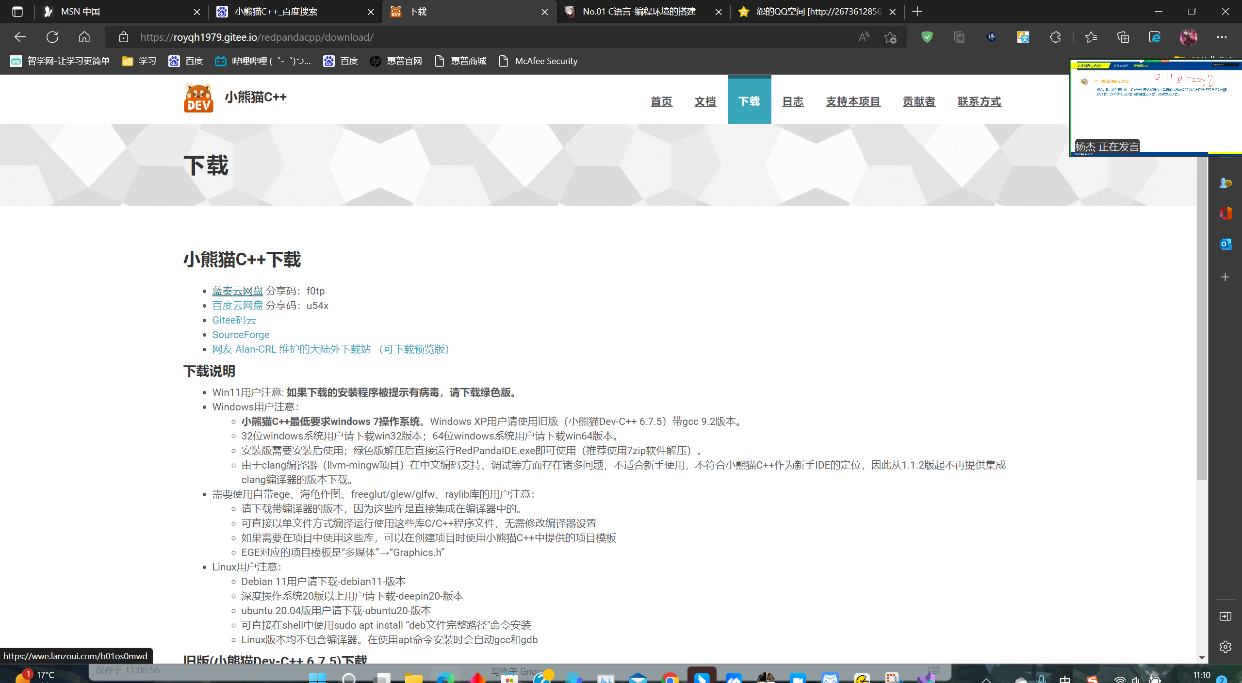1242x683 pixels.
Task: Add this page to favorites
Action: pos(890,37)
